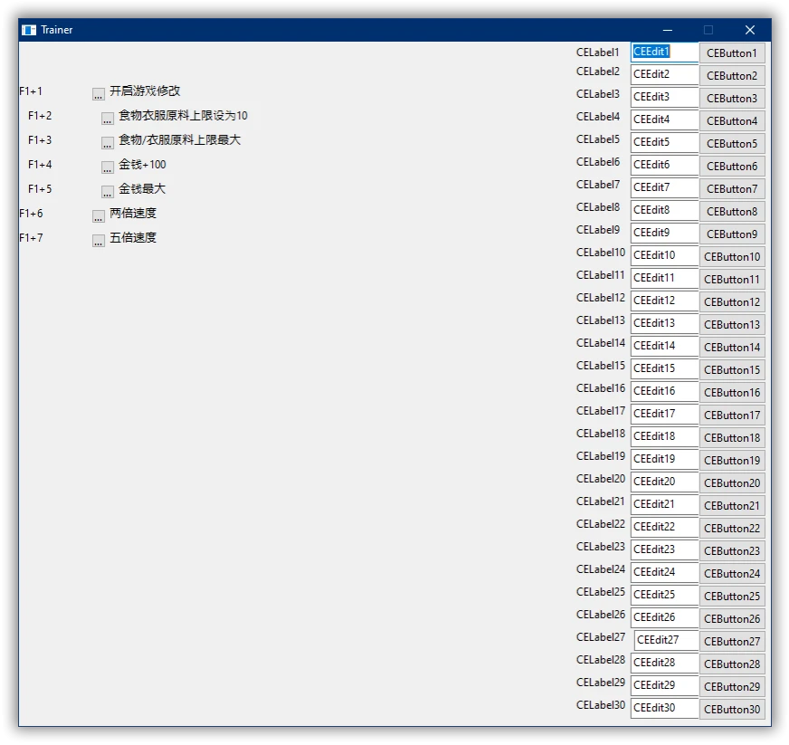Screen dimensions: 789x745
Task: Click the CEEdit27 edit box
Action: [x=666, y=641]
